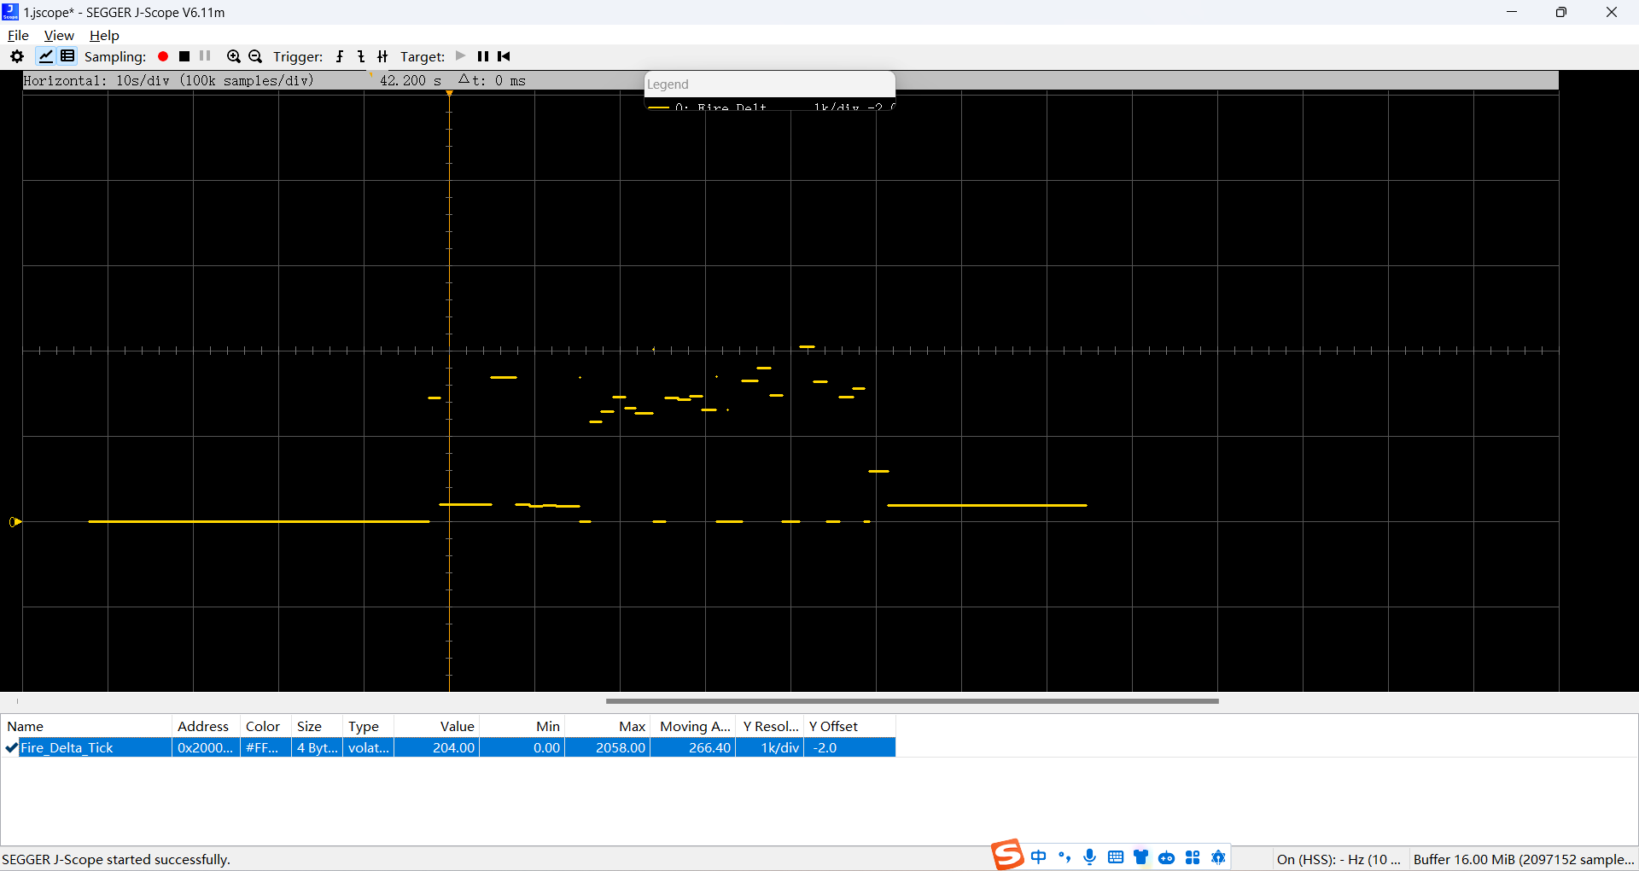Open the File menu
1639x871 pixels.
[18, 35]
